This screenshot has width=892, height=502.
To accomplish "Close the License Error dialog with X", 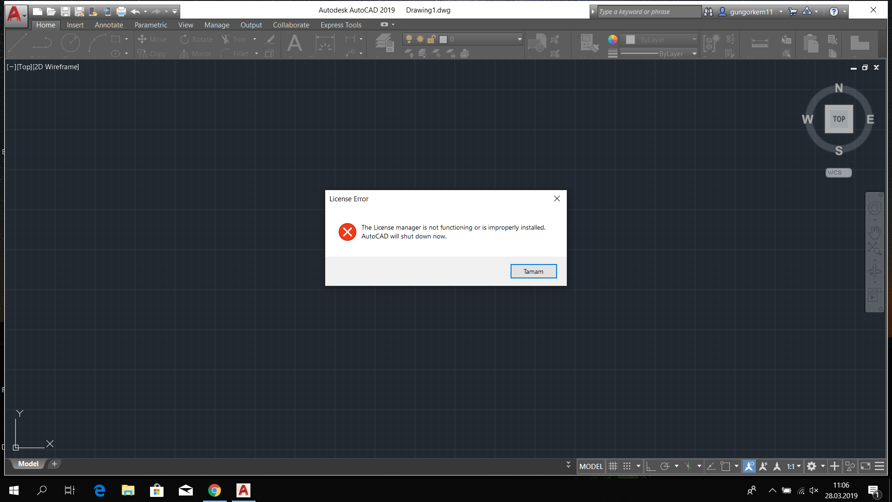I will 557,198.
